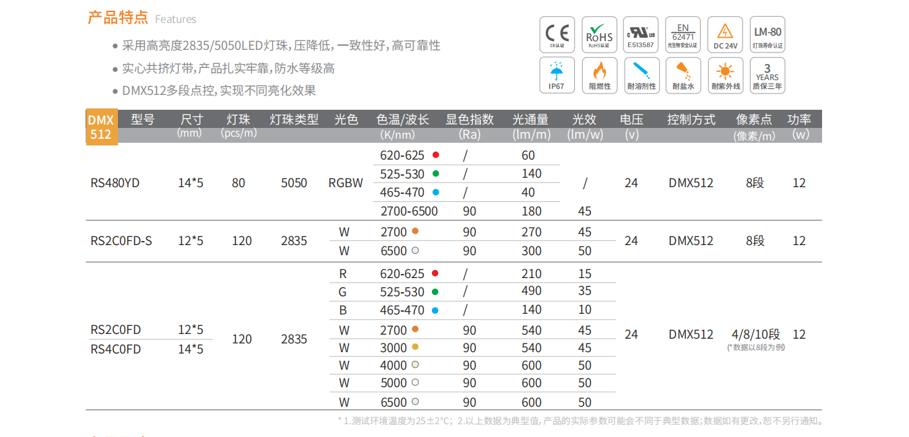Click the color dot beside 4000
This screenshot has width=909, height=437.
[x=415, y=365]
